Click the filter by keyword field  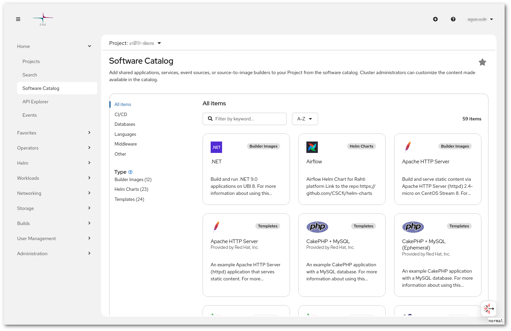[249, 119]
